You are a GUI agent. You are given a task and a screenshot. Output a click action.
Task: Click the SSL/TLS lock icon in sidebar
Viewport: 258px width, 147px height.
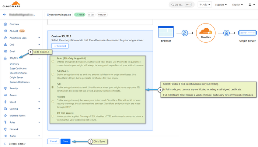click(x=5, y=58)
